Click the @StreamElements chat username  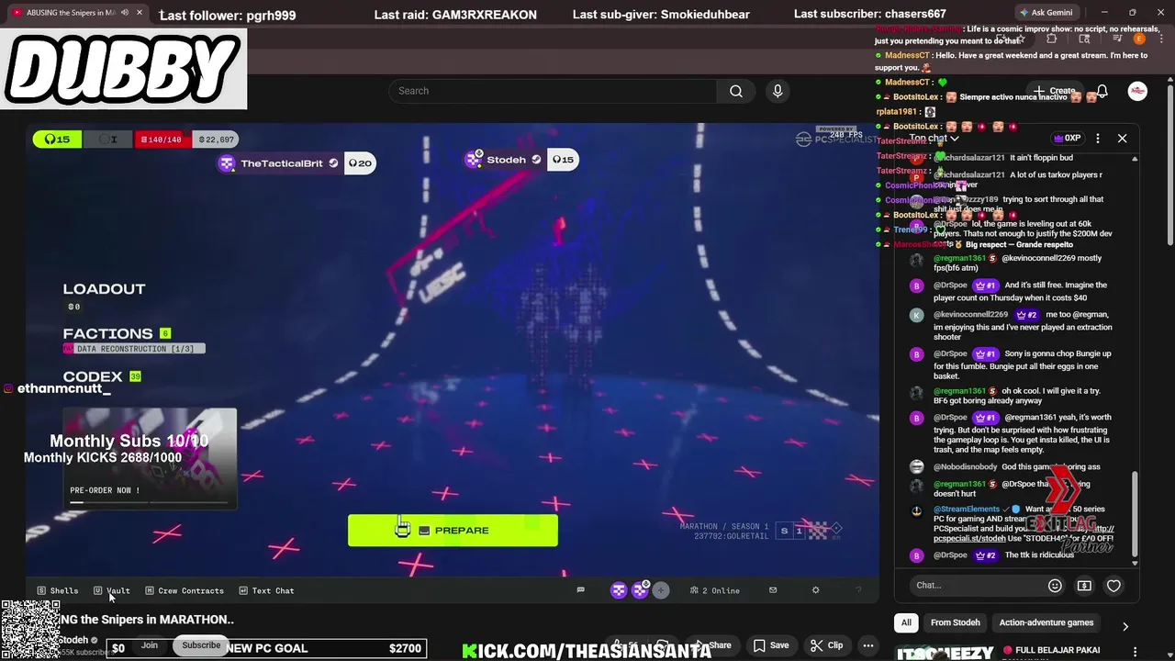(x=967, y=509)
